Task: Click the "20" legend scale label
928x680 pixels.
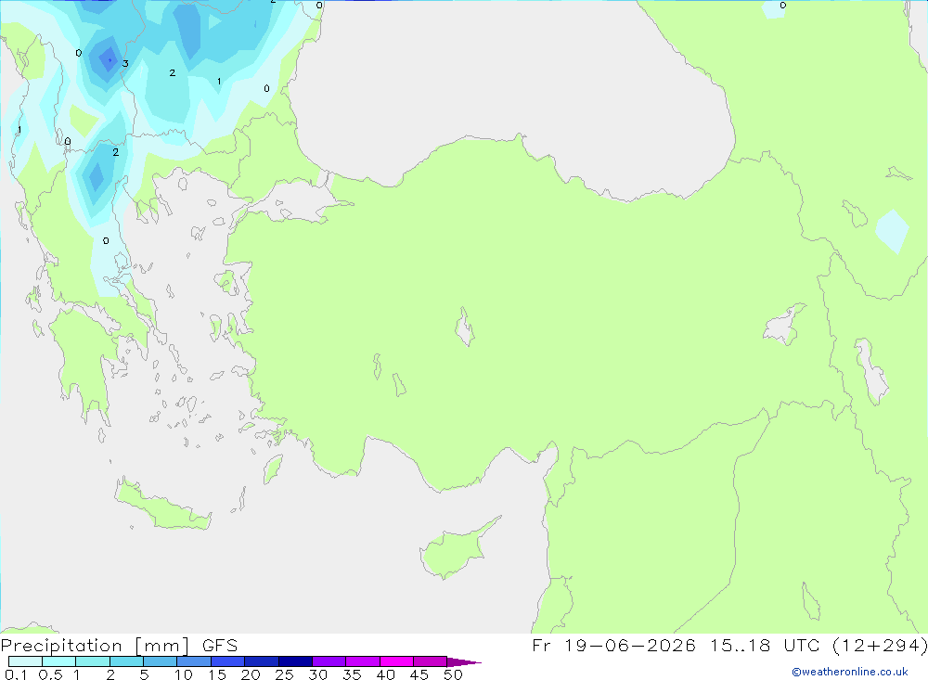Action: tap(251, 674)
